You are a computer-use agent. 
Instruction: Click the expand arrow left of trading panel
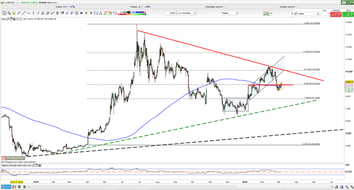(x=293, y=13)
